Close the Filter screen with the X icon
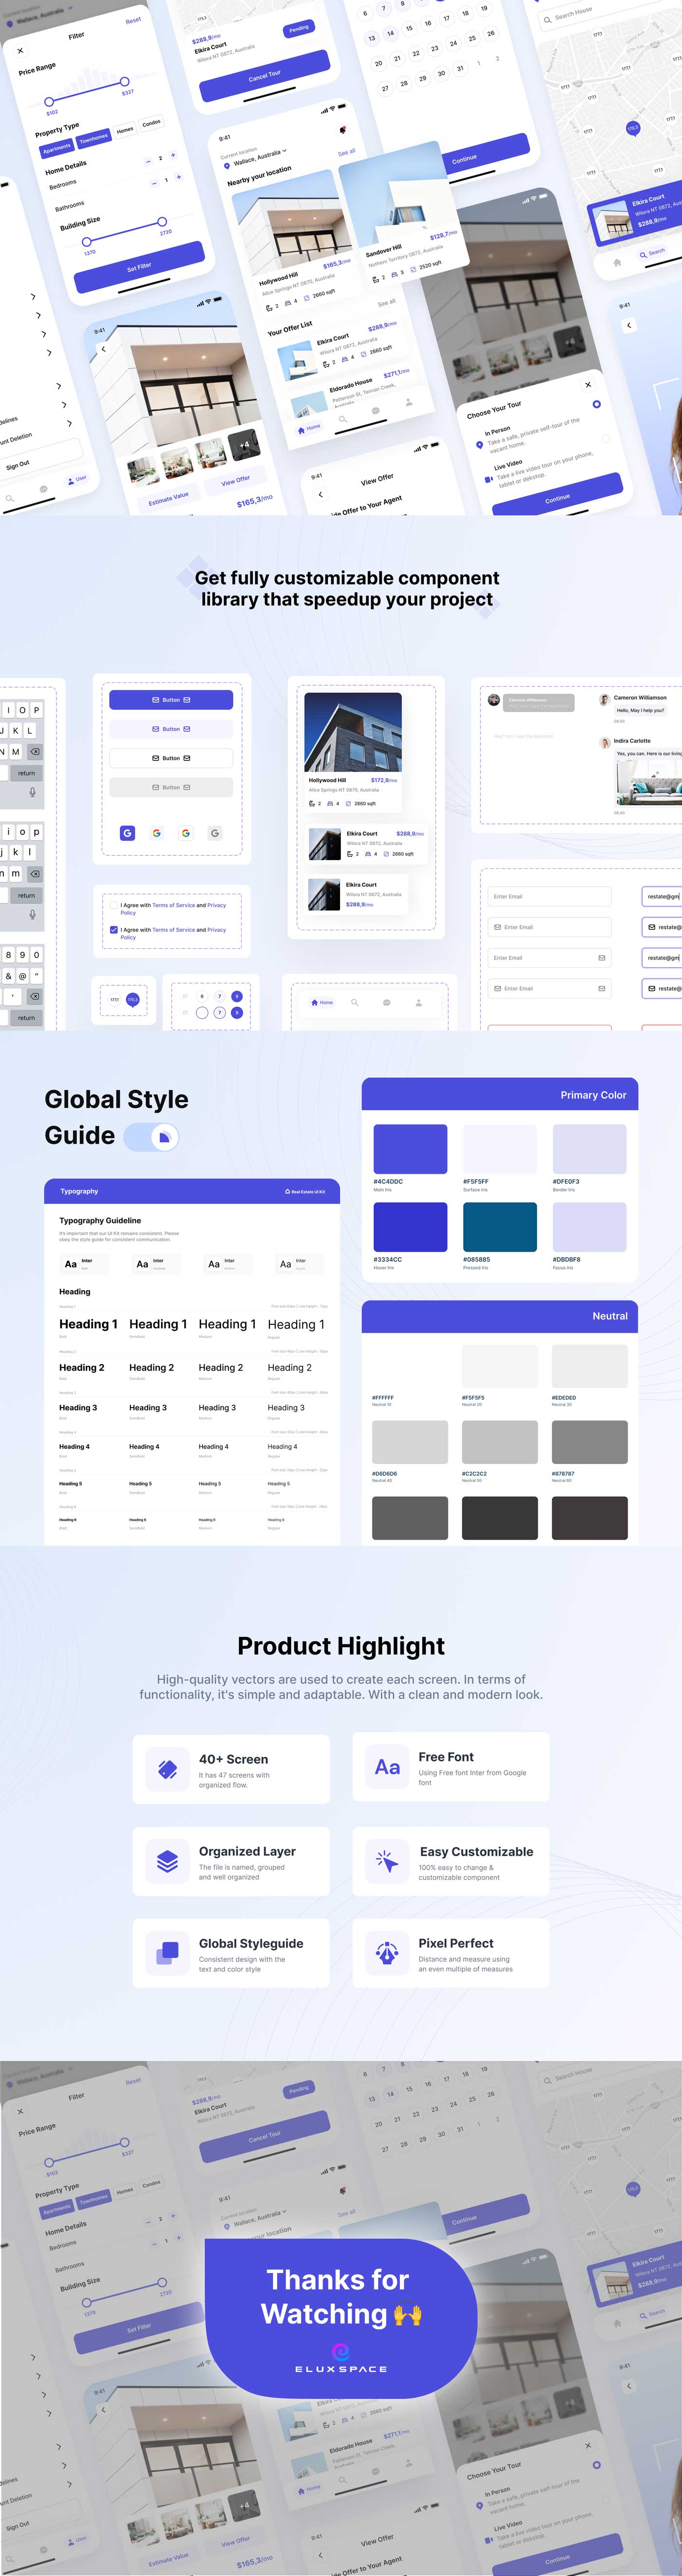682x2576 pixels. [x=20, y=50]
